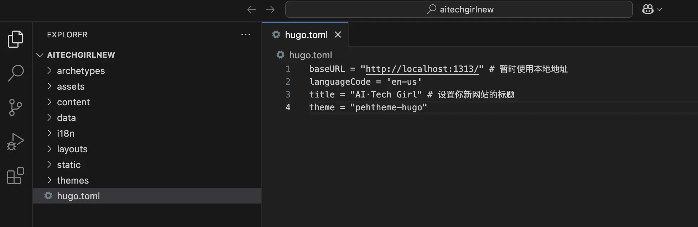Viewport: 698px width, 227px height.
Task: Select hugo.toml in the file tree
Action: click(147, 196)
